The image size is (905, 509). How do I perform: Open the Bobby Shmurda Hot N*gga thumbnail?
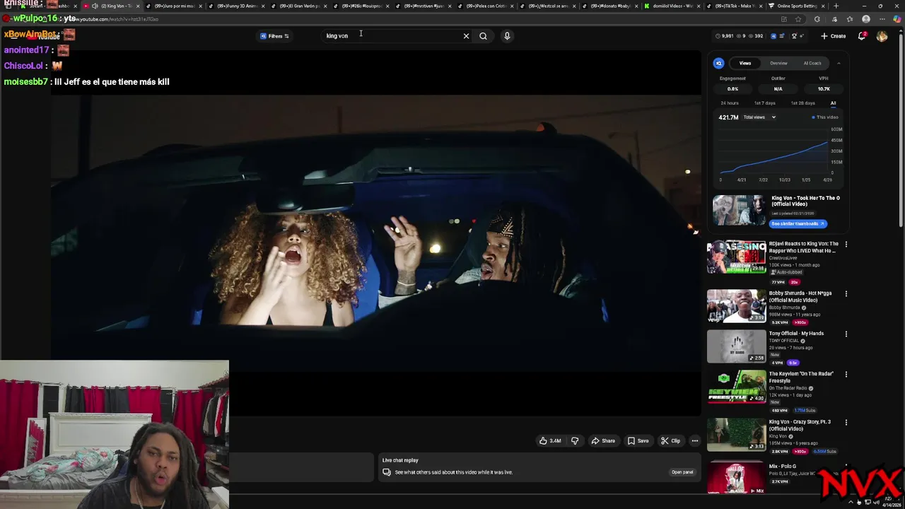(736, 305)
